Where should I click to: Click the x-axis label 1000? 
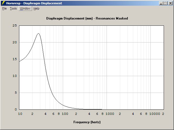click(x=110, y=114)
